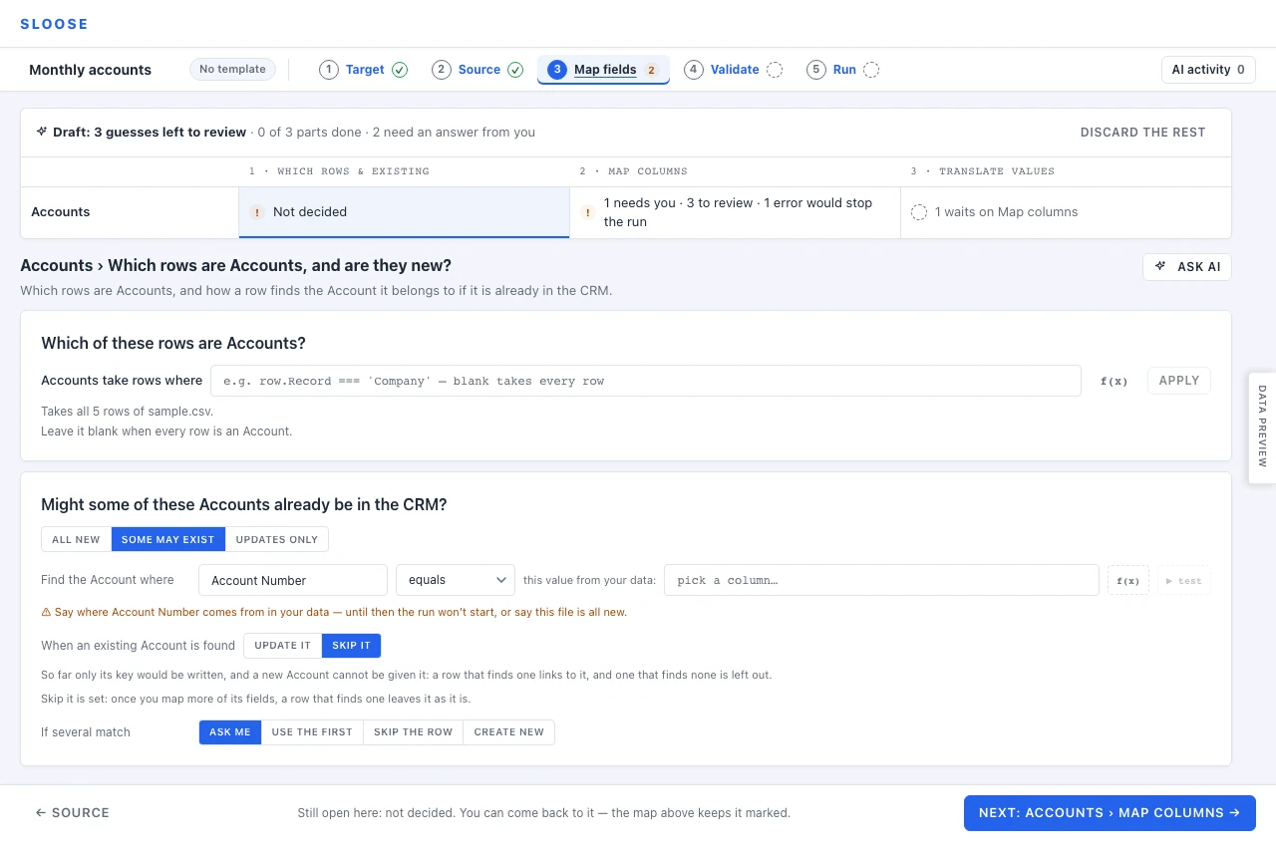
Task: Click the ASK AI button
Action: (x=1187, y=267)
